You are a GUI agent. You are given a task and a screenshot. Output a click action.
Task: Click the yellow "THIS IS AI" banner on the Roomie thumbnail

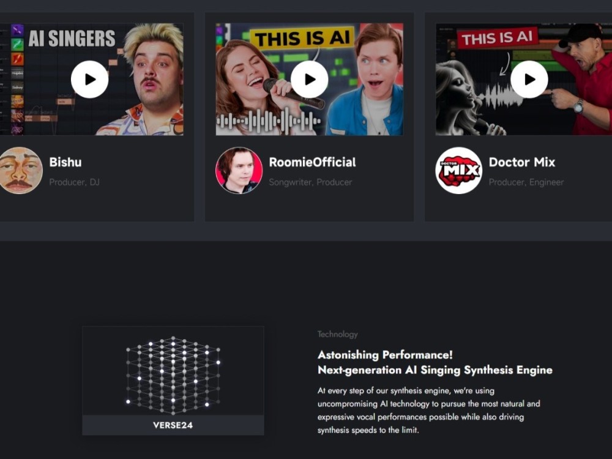(302, 38)
